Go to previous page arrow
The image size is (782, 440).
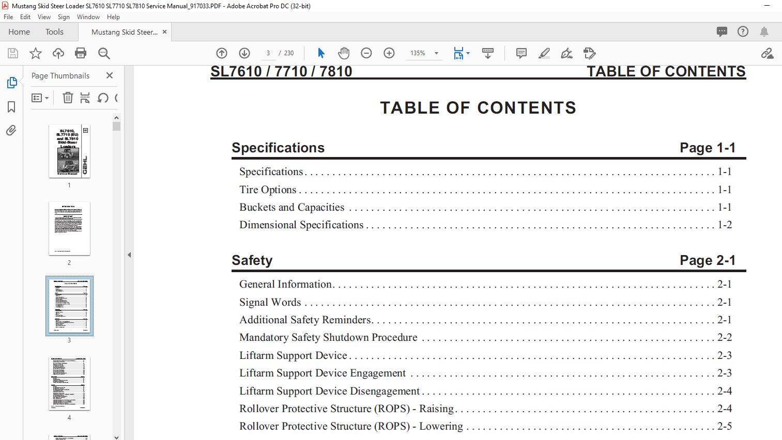(222, 53)
